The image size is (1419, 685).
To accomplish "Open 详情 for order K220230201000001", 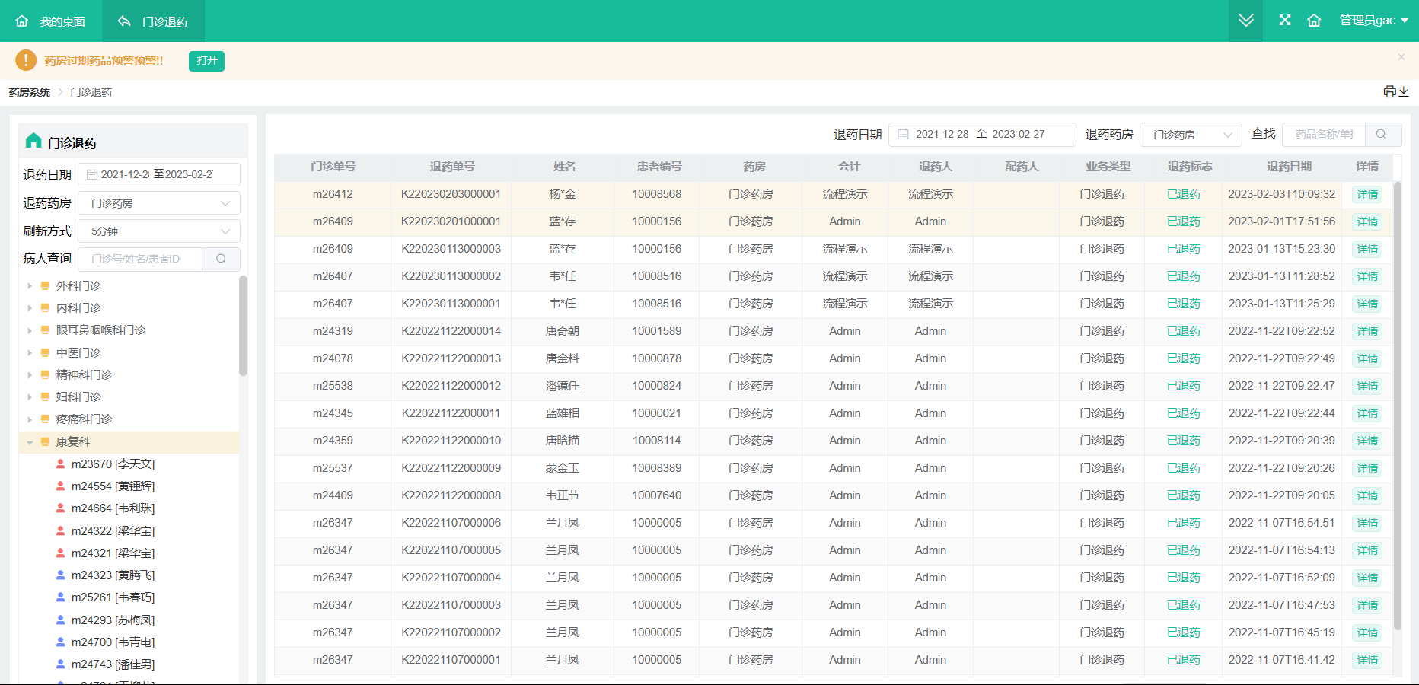I will point(1367,221).
